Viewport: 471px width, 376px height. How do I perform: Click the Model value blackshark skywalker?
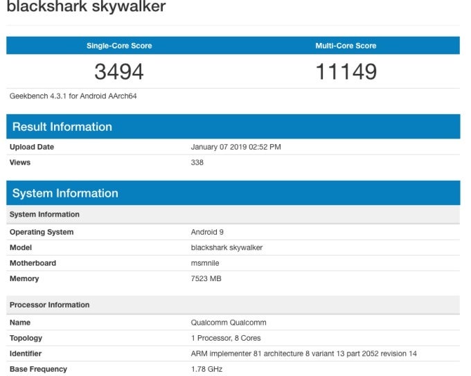[x=226, y=247]
